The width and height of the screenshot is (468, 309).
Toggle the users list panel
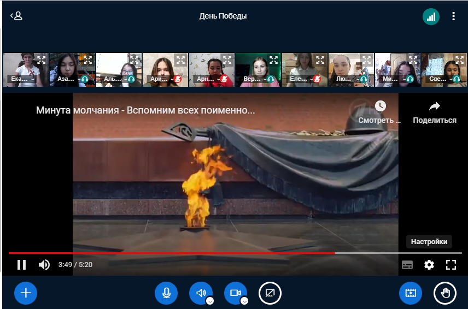click(16, 16)
